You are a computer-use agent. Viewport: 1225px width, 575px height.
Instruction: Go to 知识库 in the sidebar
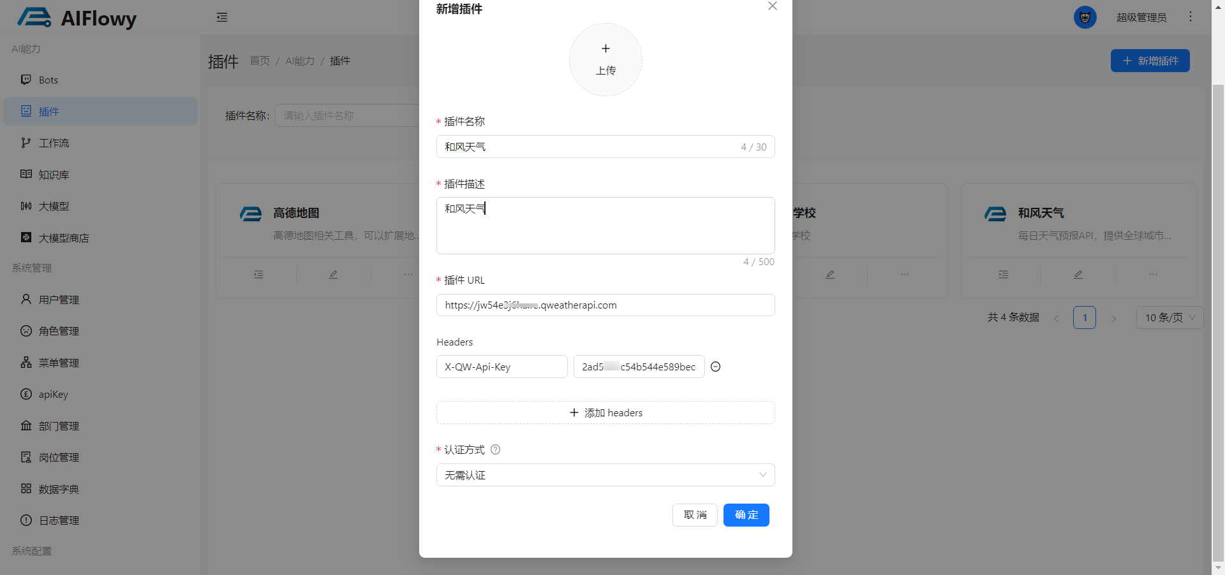pos(54,175)
